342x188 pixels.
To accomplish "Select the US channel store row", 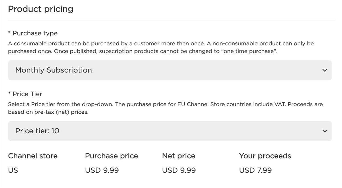I will (13, 170).
